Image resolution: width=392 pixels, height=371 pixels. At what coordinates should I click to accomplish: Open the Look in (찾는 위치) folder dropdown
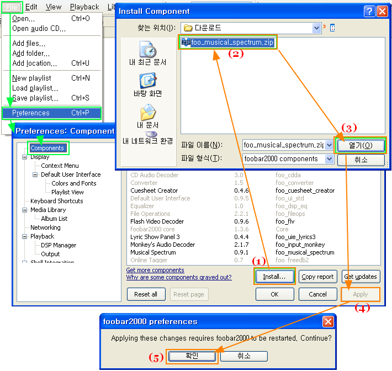(x=316, y=28)
